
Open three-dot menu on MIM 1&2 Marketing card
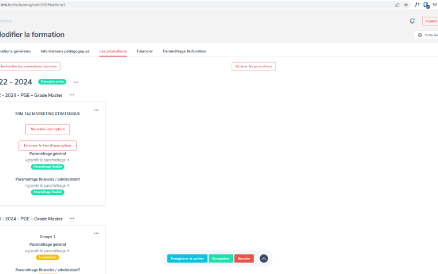(96, 110)
